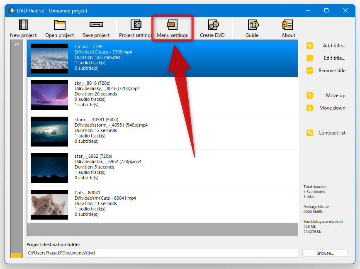This screenshot has height=269, width=360.
Task: Click the "9000 Kbit¥s" average bitrate value
Action: coord(313,212)
